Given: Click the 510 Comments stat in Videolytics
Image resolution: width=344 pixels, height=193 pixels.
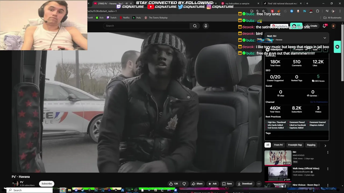Looking at the screenshot, I should click(x=297, y=63).
